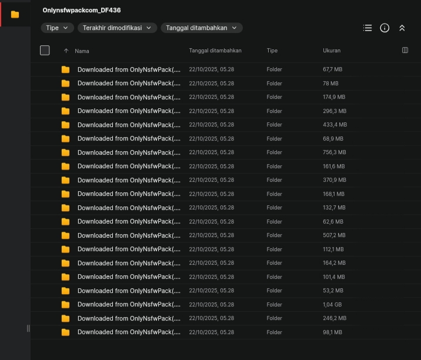Click folder icon of the 1,04 GB row
Screen dimensions: 421x360
[x=65, y=305]
